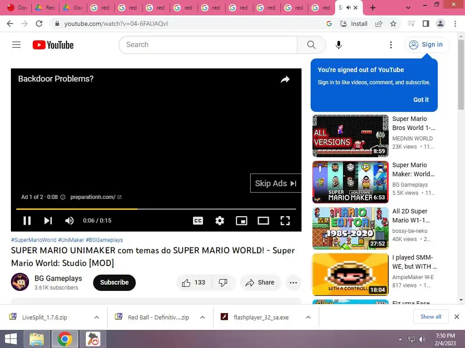Click the search magnifier button
The height and width of the screenshot is (348, 465).
(311, 45)
